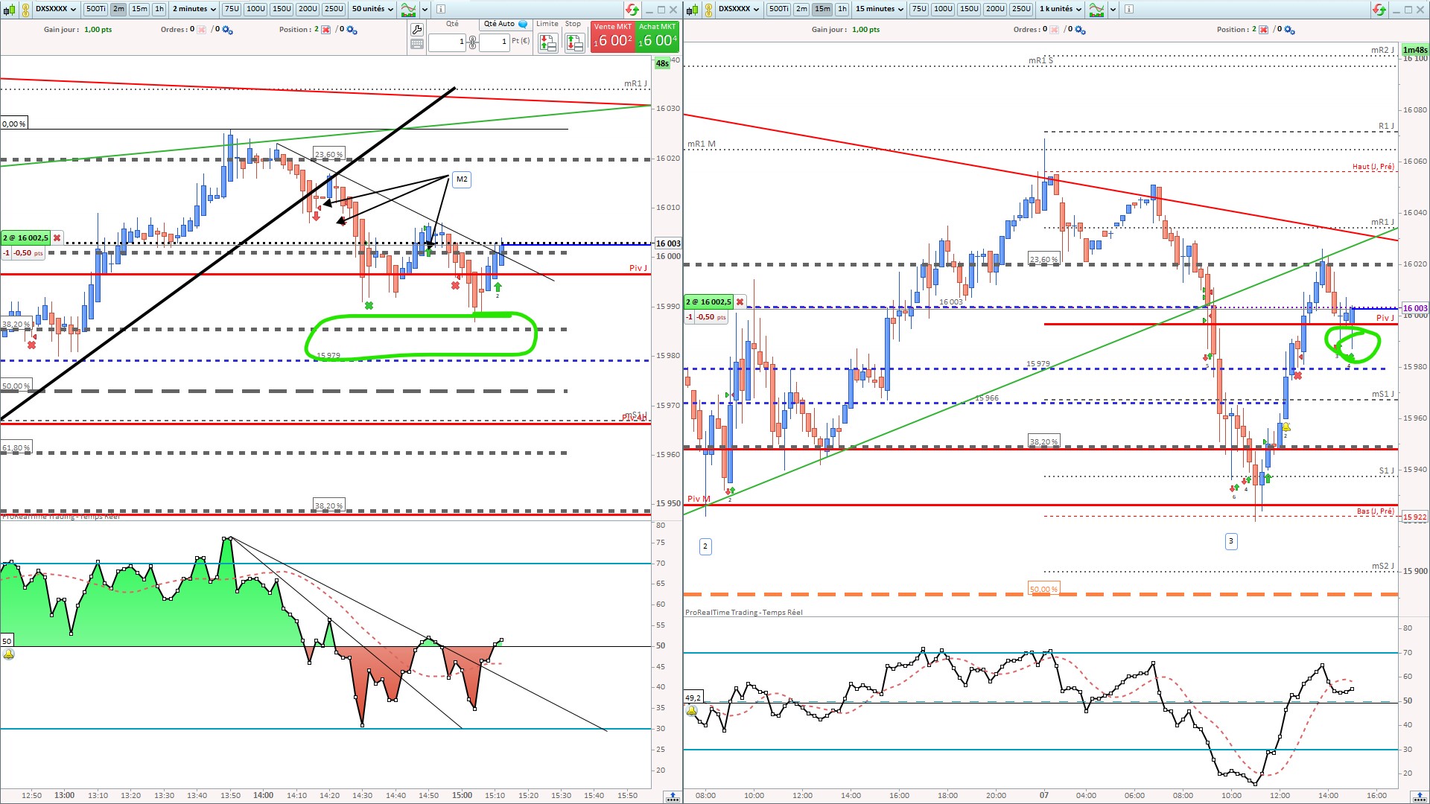The height and width of the screenshot is (804, 1430).
Task: Click the indicators chart icon in left chart
Action: 408,9
